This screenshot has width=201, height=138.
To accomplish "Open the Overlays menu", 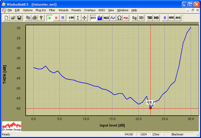I will [x=90, y=10].
